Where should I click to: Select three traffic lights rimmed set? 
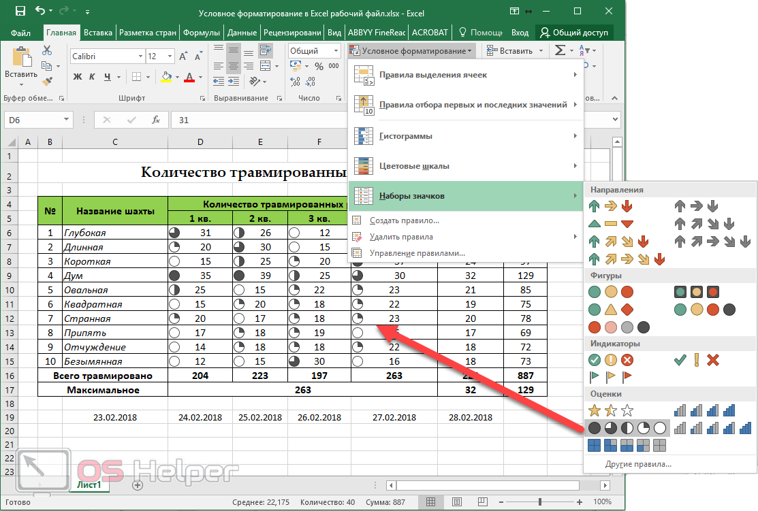point(696,292)
